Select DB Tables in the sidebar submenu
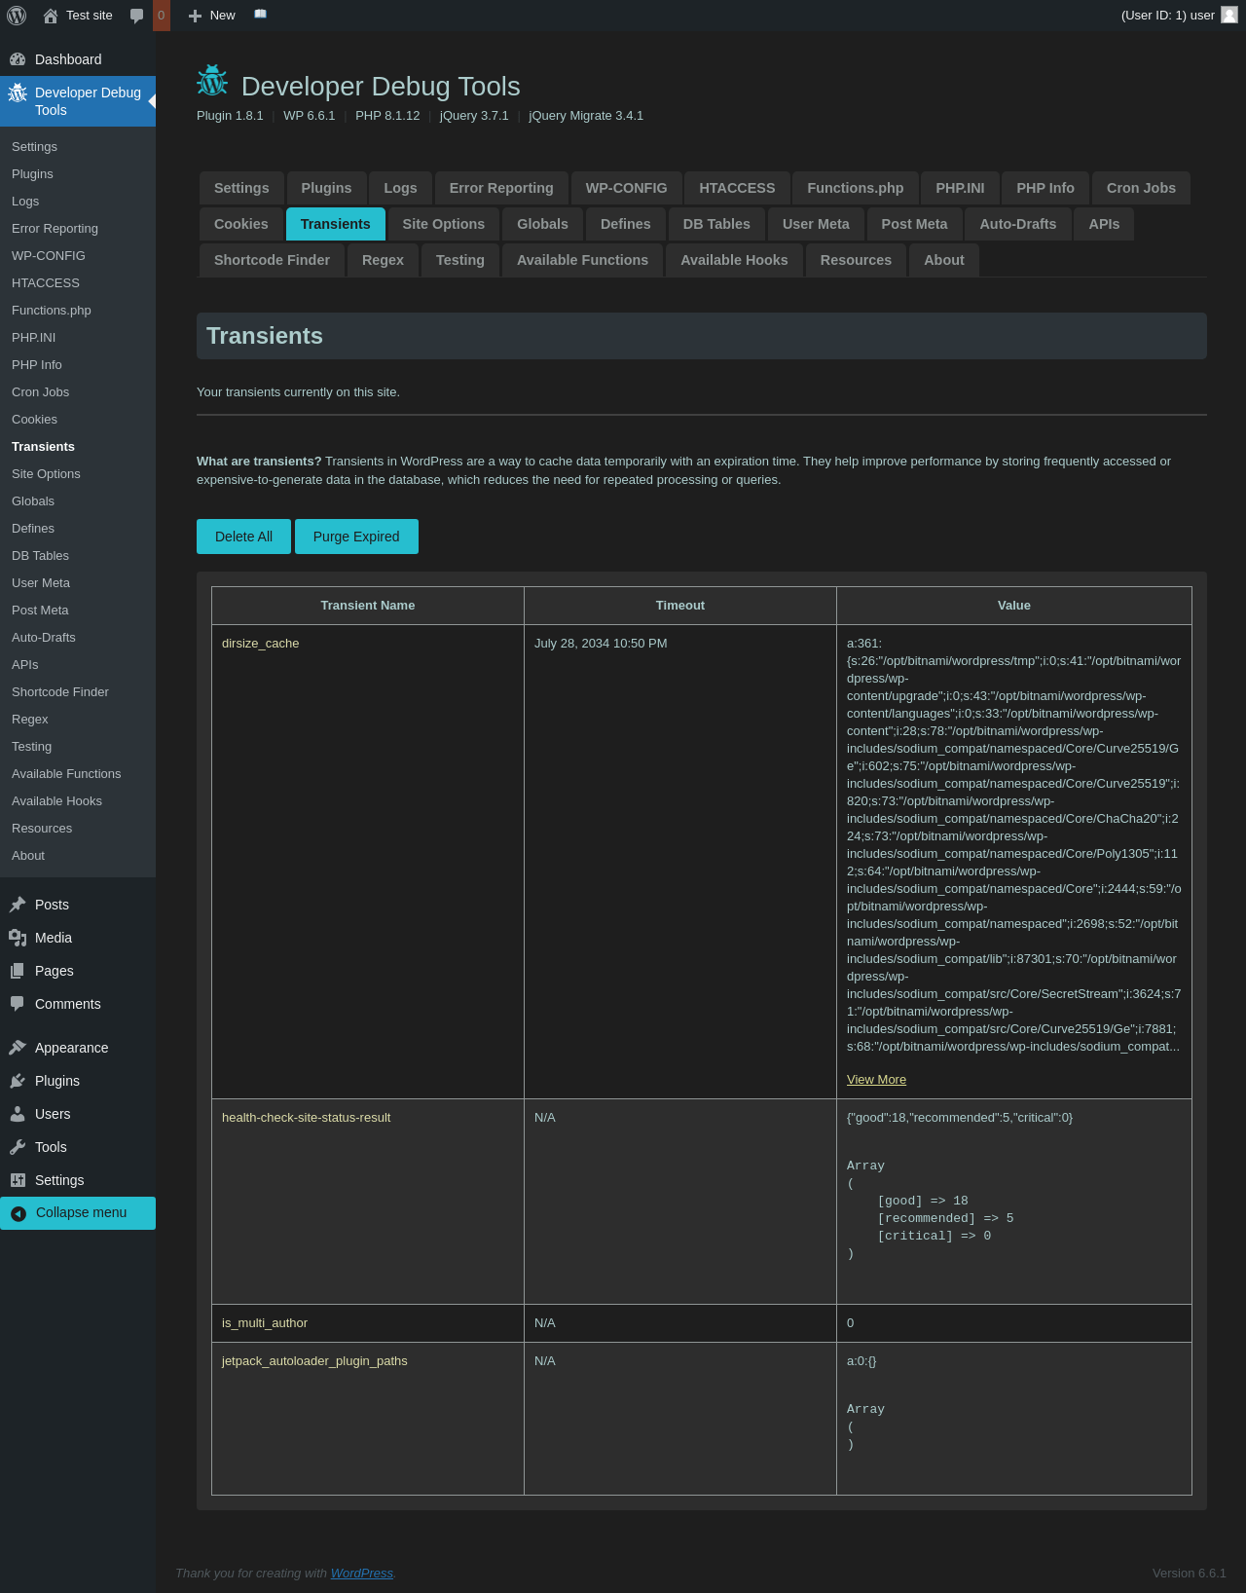The image size is (1246, 1593). click(40, 555)
